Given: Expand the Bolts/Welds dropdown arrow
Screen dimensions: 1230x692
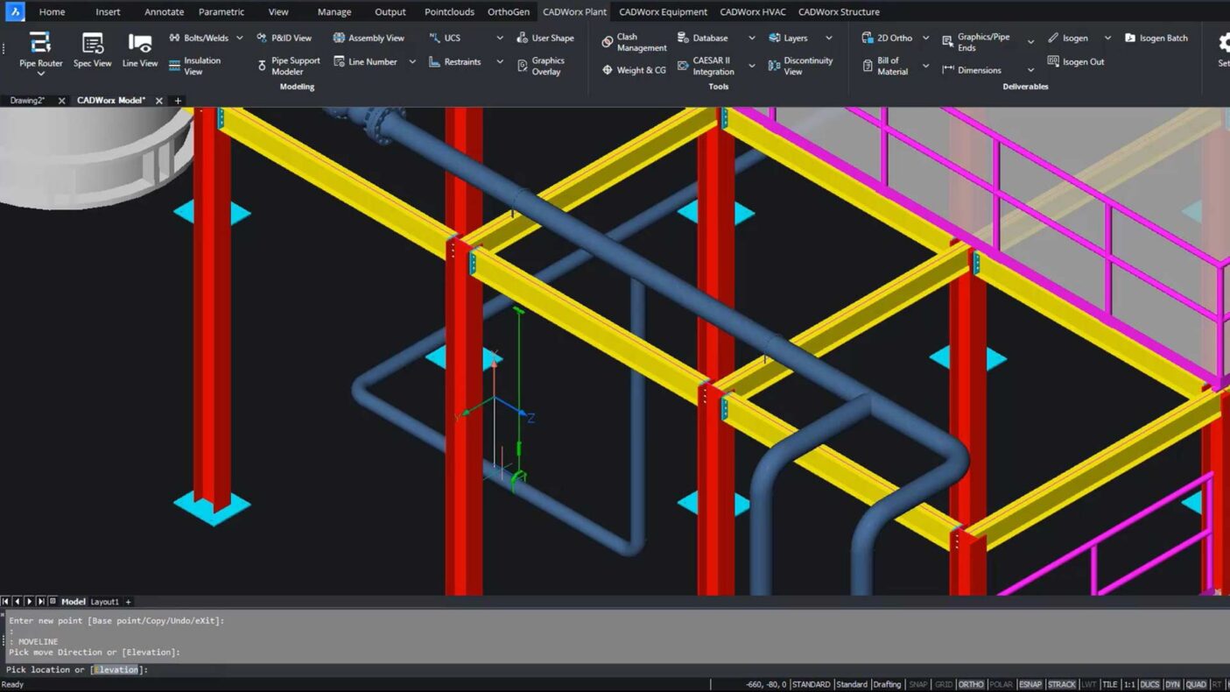Looking at the screenshot, I should pos(239,38).
